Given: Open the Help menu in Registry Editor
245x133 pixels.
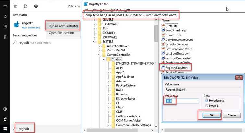Looking at the screenshot, I should [127, 10].
